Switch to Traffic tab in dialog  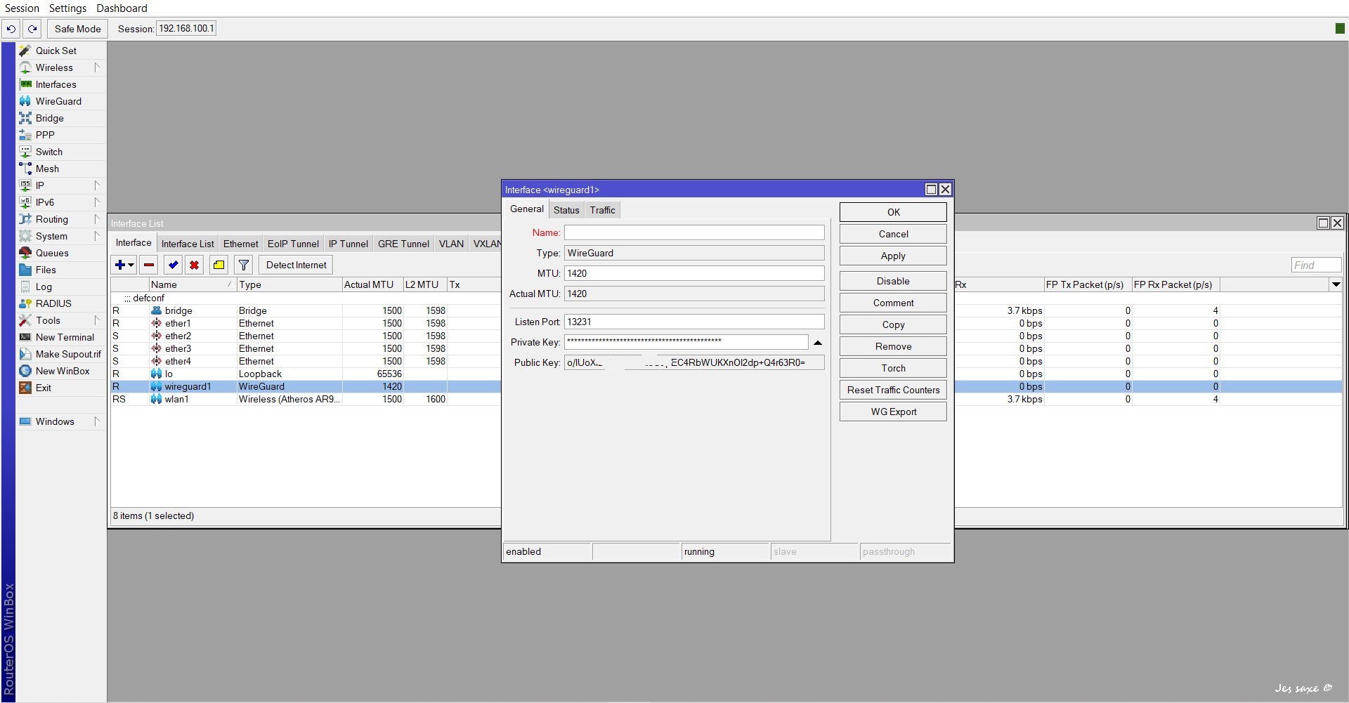coord(602,210)
